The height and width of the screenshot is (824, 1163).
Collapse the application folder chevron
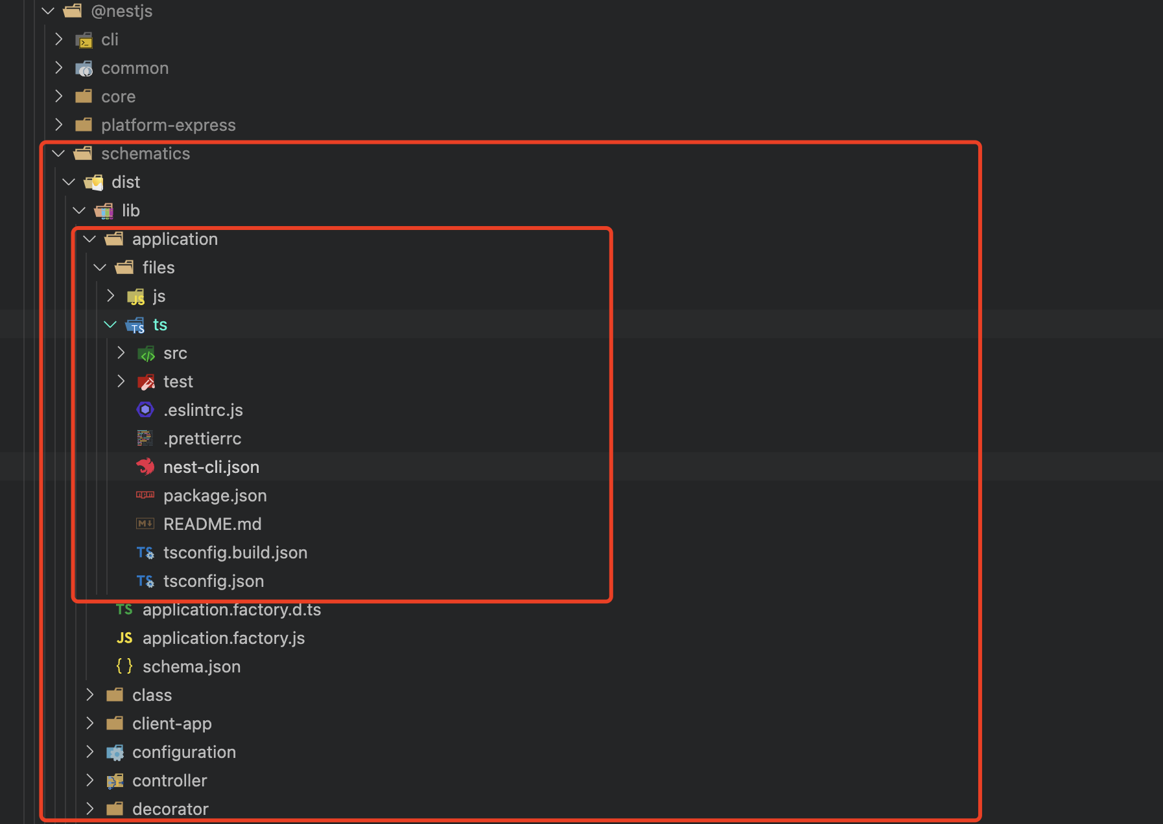89,239
